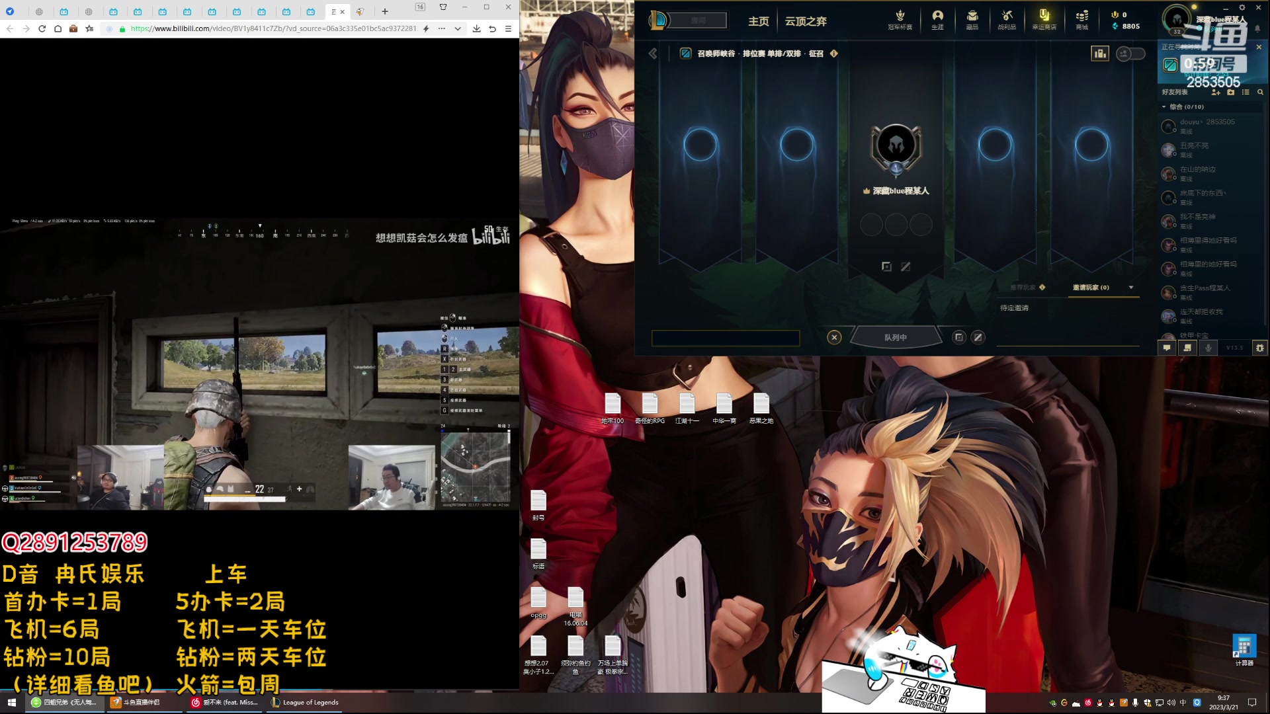Click add friend icon in friends list
The width and height of the screenshot is (1270, 714).
(x=1216, y=92)
